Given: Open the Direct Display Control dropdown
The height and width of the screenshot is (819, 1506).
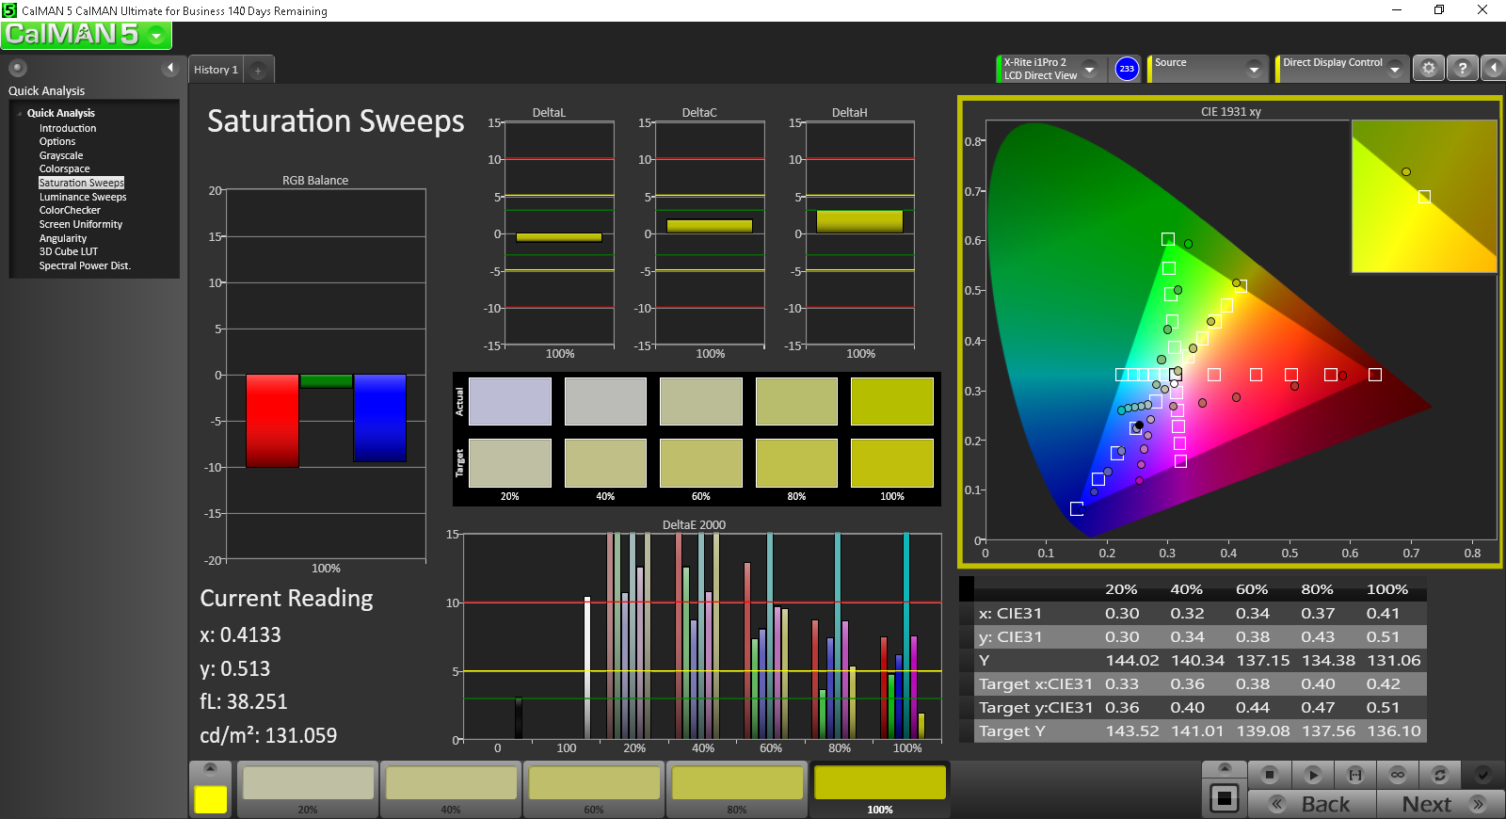Looking at the screenshot, I should 1394,69.
